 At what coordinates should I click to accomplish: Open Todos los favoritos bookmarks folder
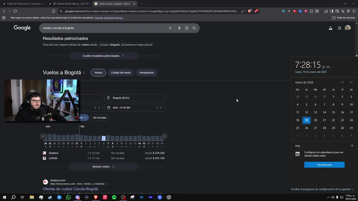tap(344, 18)
